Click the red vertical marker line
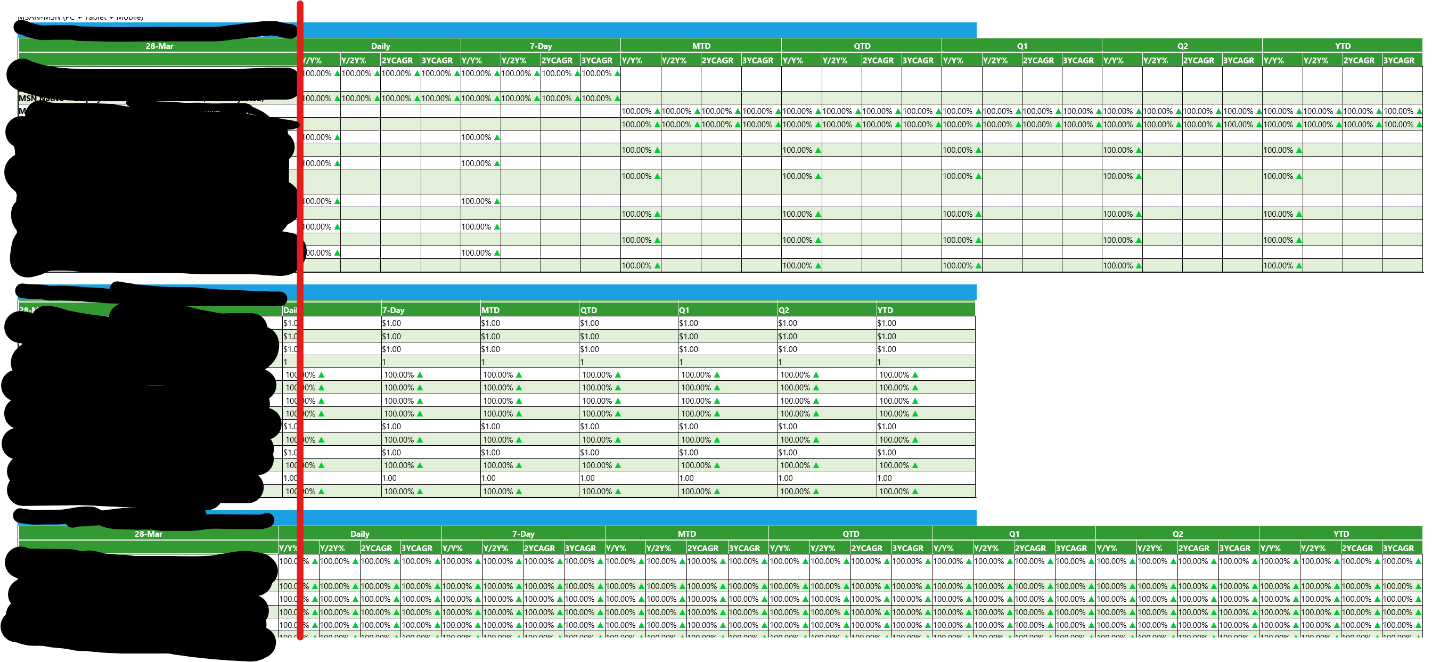Screen dimensions: 1440x662 pyautogui.click(x=300, y=336)
